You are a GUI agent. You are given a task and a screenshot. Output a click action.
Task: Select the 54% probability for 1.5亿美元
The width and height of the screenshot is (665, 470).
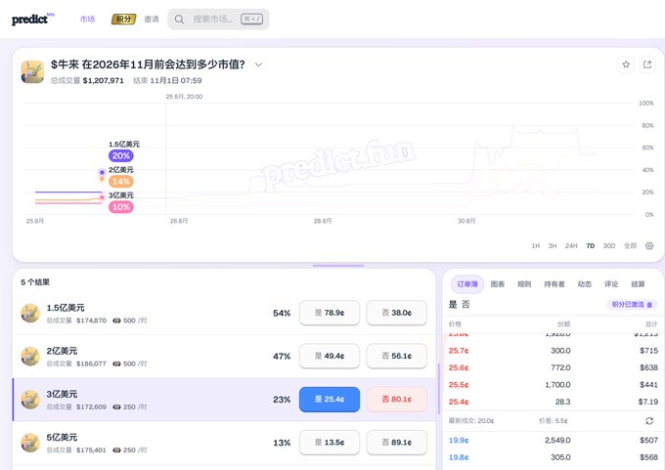click(x=282, y=314)
